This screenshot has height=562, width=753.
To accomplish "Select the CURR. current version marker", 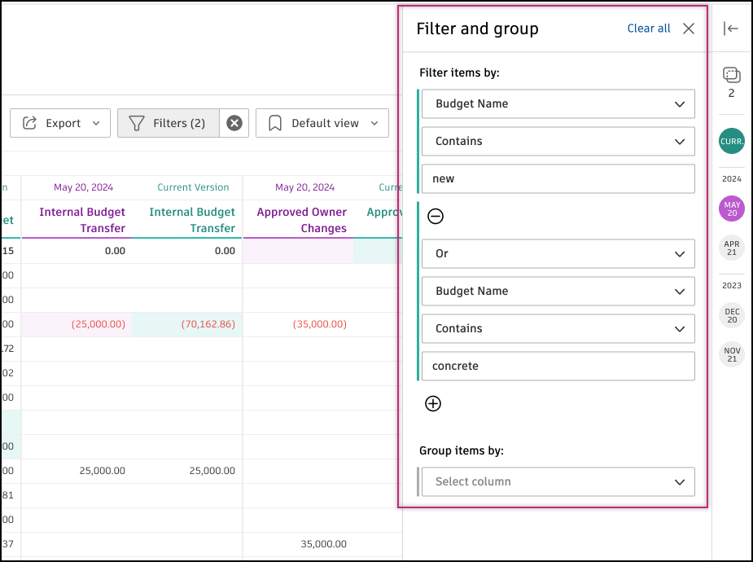I will click(x=731, y=141).
